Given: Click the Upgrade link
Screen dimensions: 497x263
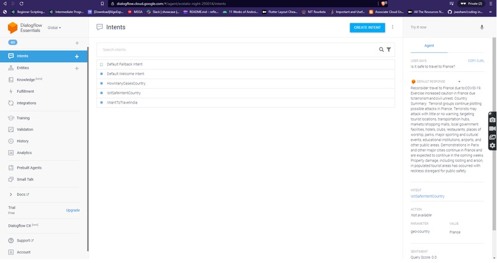Looking at the screenshot, I should coord(73,210).
